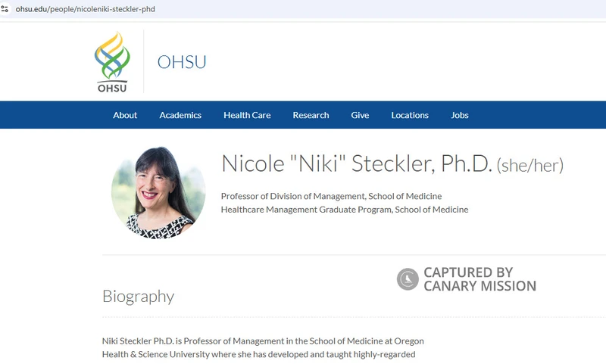Click the (she/her) pronoun text
The image size is (606, 364).
click(x=530, y=165)
